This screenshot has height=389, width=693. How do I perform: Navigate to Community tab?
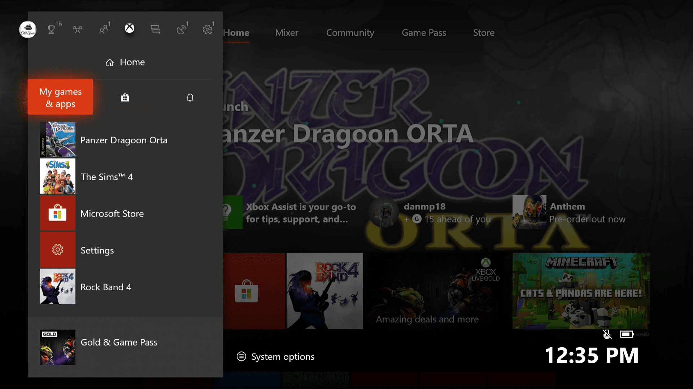[350, 32]
